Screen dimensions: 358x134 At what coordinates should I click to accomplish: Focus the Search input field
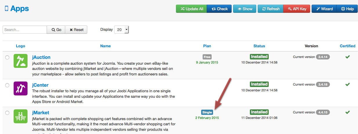[25, 30]
